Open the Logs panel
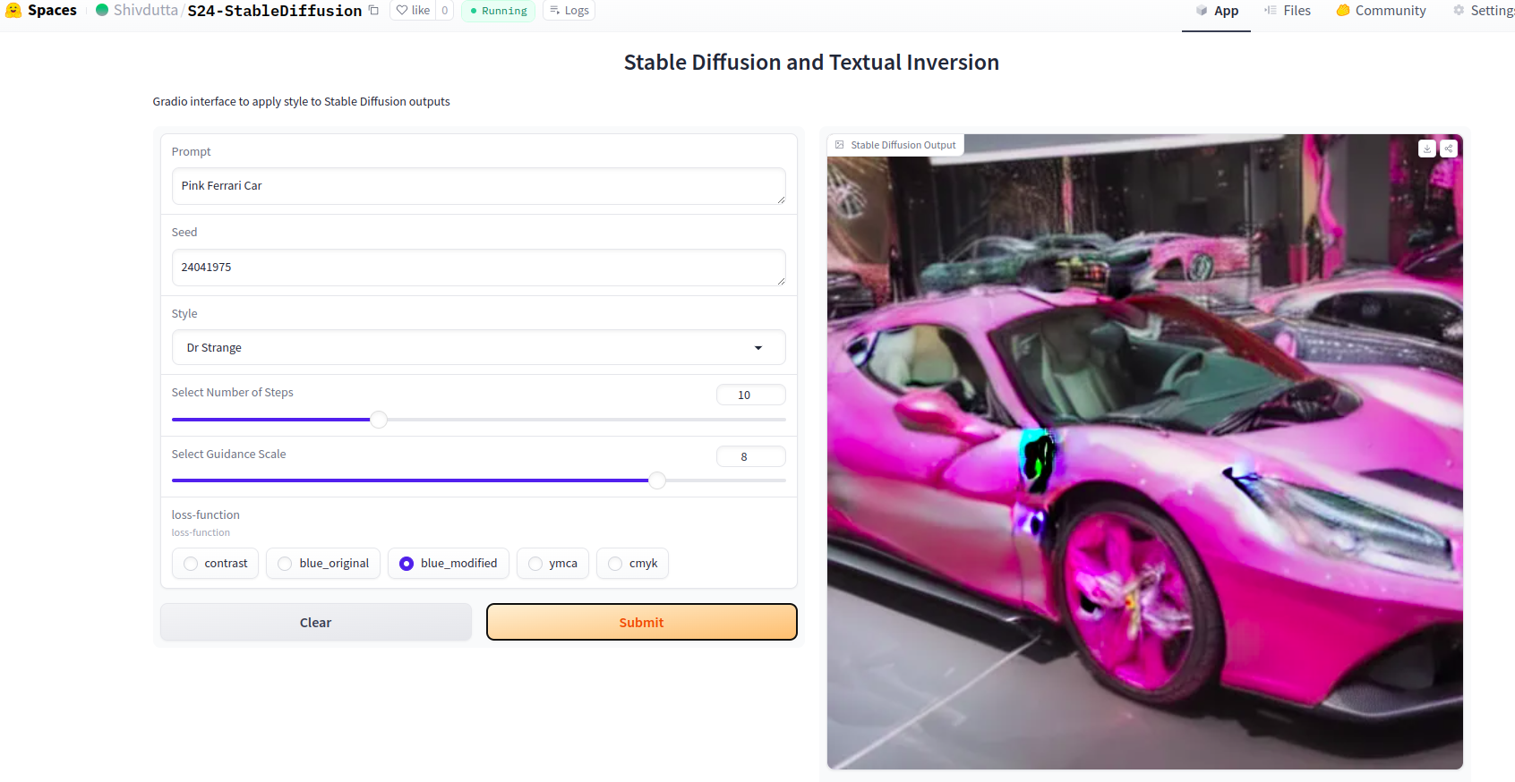Image resolution: width=1515 pixels, height=782 pixels. click(569, 11)
